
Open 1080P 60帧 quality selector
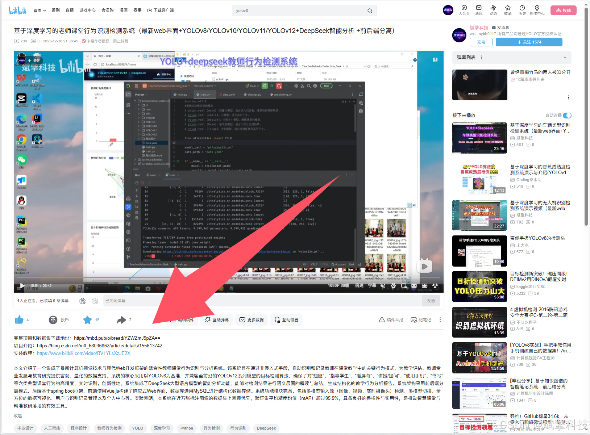pos(338,286)
